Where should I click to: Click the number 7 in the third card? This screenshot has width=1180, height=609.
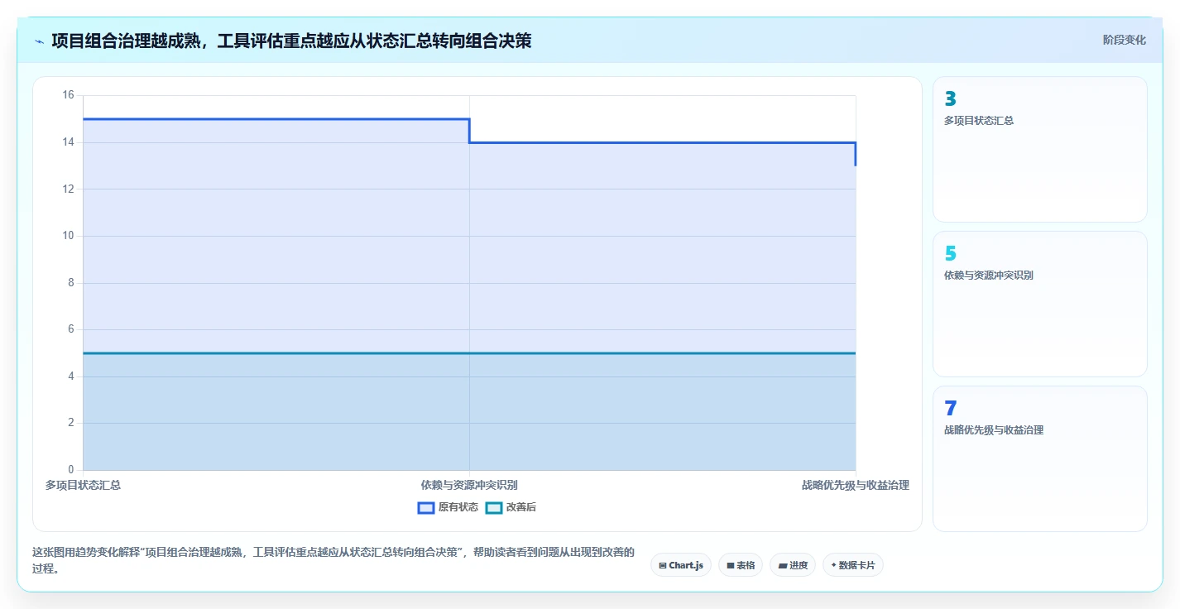point(950,409)
